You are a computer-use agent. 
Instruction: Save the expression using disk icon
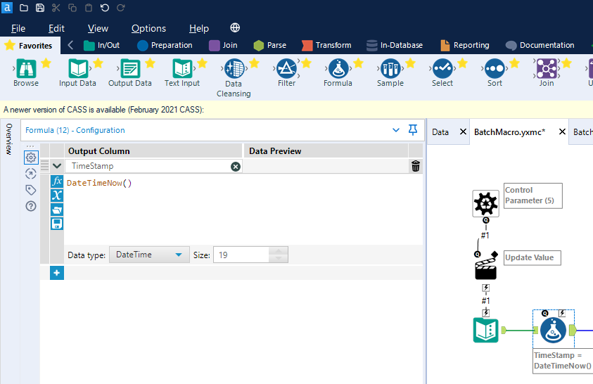pos(57,224)
